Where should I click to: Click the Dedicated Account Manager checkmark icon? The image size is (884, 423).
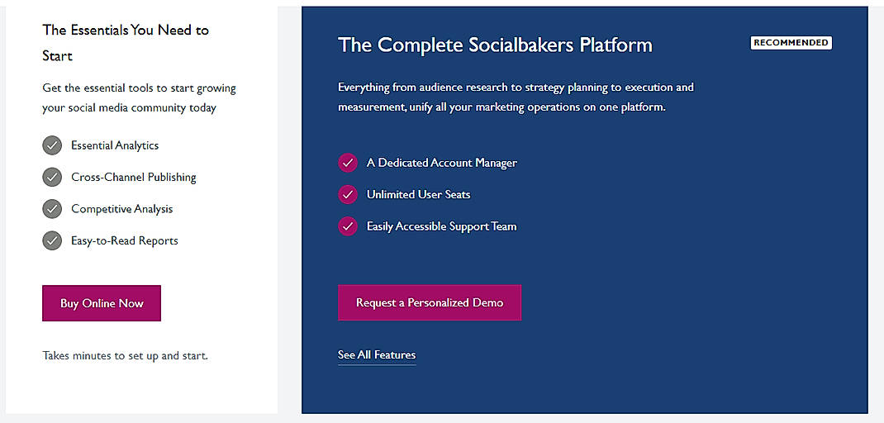(348, 163)
